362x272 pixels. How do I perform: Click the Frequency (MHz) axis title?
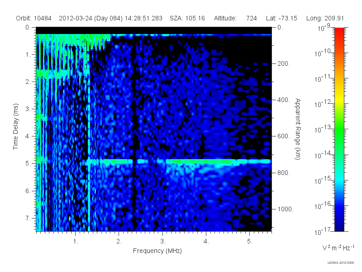pyautogui.click(x=157, y=251)
